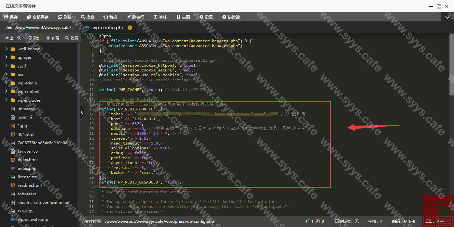Expand the wp-admin folder
The height and width of the screenshot is (227, 454).
[6, 83]
